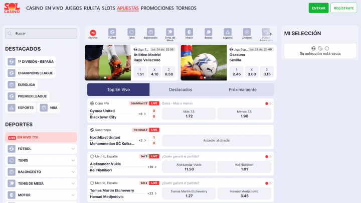
Task: Select Menos 7.5 goals at 1.90
Action: [244, 114]
